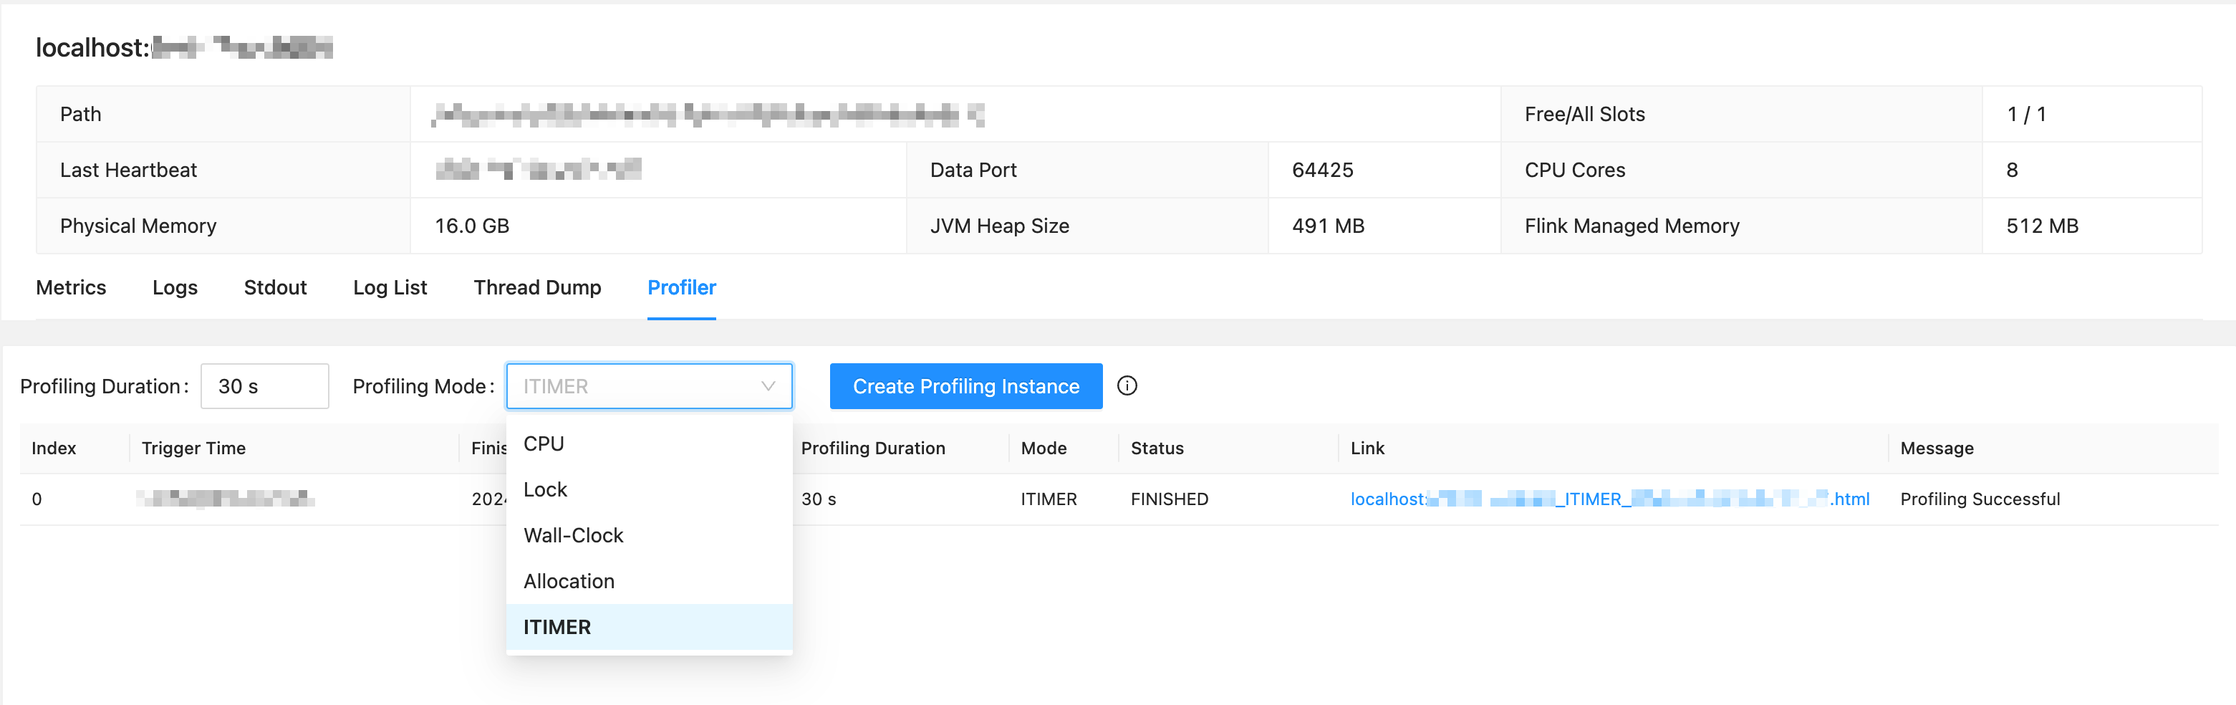Choose Allocation mode in the dropdown
The width and height of the screenshot is (2236, 705).
tap(569, 581)
